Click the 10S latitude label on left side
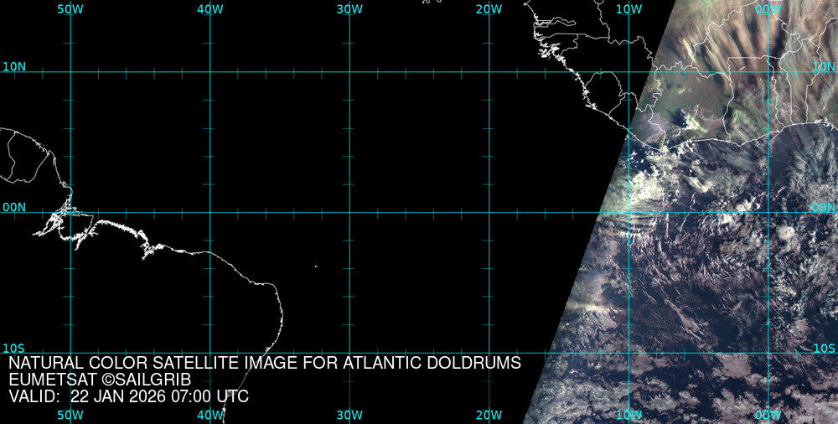Viewport: 838px width, 424px height. pos(14,349)
